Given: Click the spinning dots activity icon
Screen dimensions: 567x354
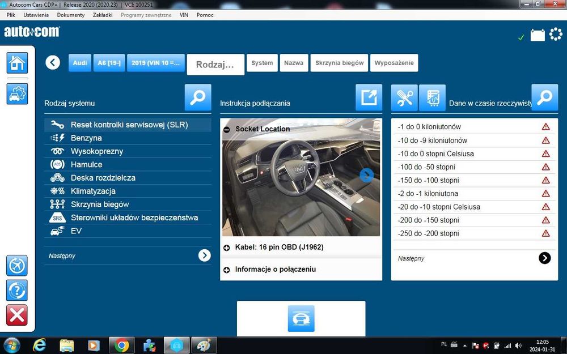Looking at the screenshot, I should 556,35.
